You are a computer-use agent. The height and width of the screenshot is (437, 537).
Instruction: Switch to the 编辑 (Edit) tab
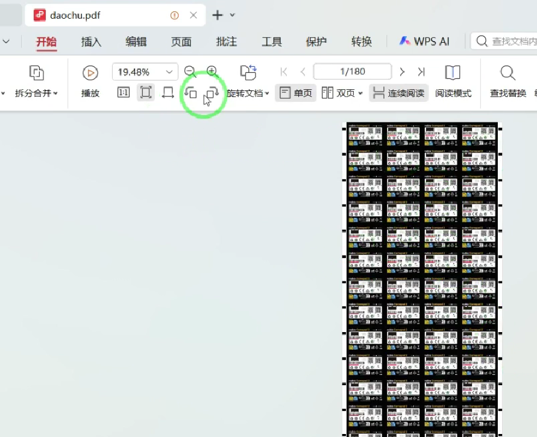pyautogui.click(x=136, y=42)
